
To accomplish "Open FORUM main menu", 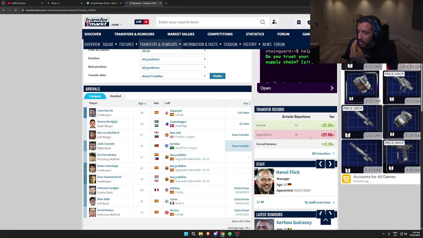I will [283, 34].
